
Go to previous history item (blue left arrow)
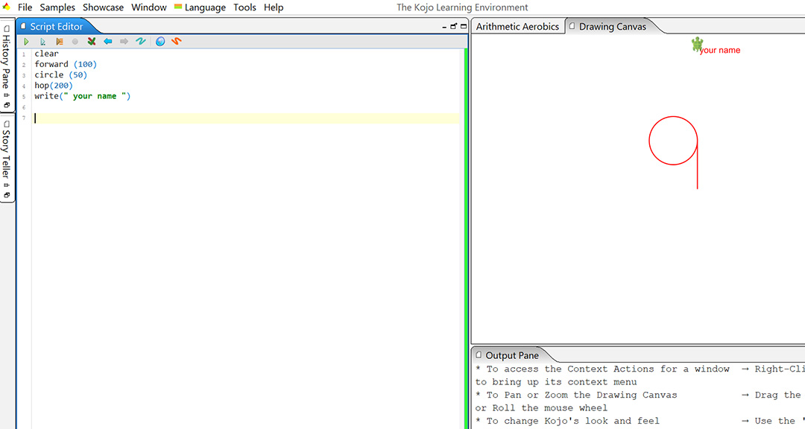[108, 42]
